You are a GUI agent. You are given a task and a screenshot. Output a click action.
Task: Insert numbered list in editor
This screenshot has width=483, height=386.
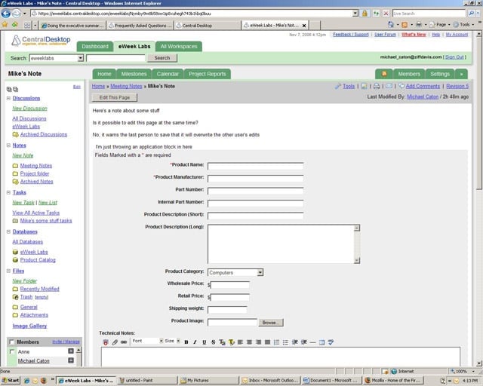tap(277, 342)
